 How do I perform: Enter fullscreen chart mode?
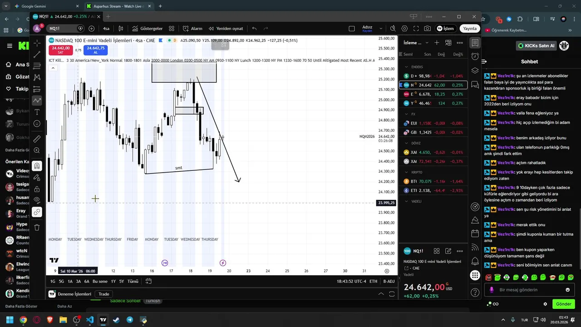coord(416,28)
